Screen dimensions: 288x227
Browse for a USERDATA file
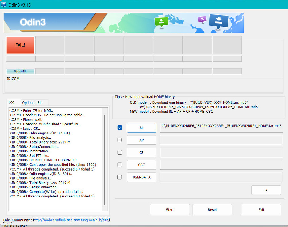coord(141,177)
